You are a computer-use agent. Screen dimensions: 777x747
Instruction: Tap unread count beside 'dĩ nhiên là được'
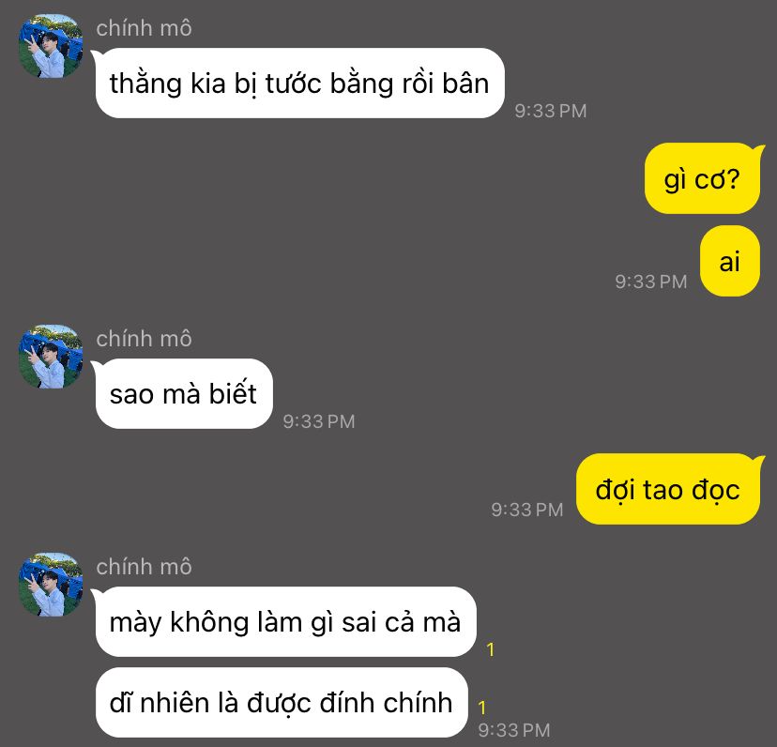(x=482, y=708)
